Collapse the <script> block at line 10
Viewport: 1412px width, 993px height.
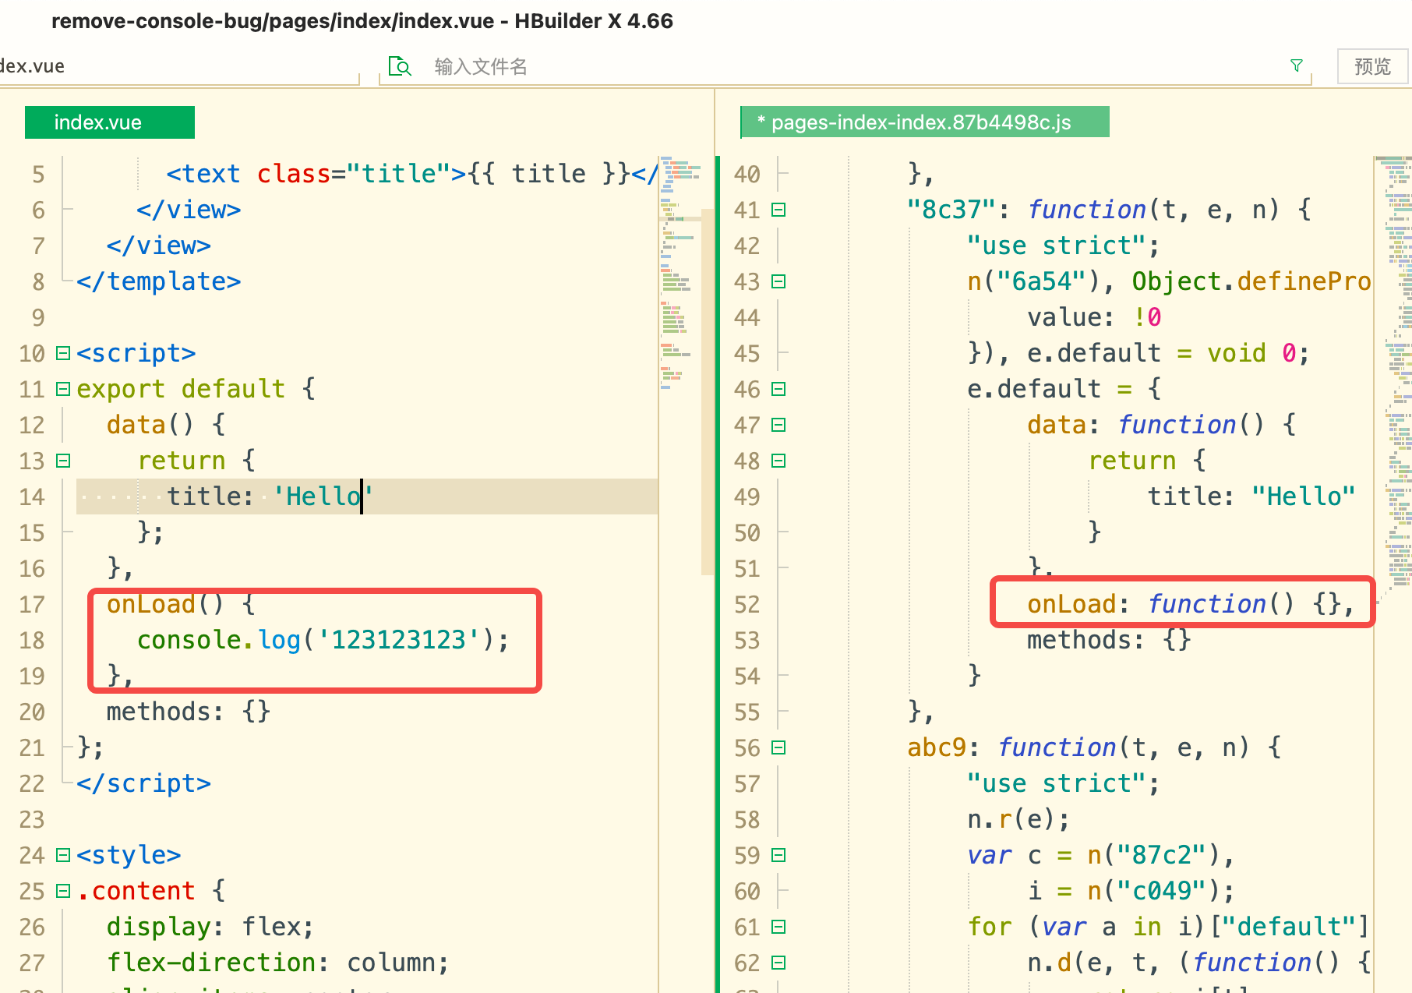[x=63, y=353]
